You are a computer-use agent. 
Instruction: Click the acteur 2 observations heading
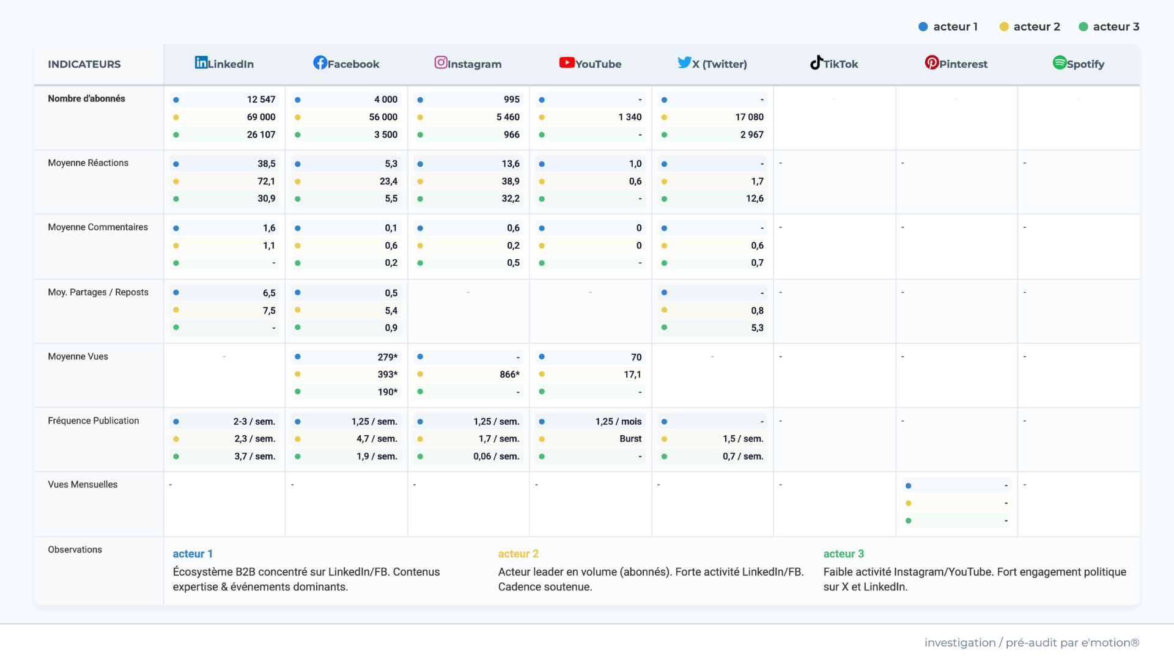[x=518, y=554]
